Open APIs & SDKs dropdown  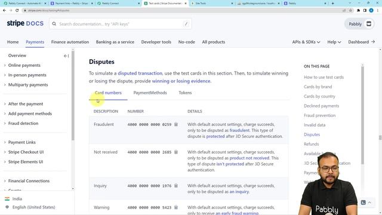tap(306, 42)
